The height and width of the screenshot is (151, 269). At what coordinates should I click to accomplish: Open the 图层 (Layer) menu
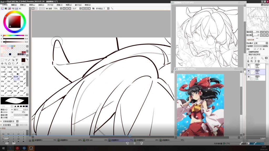pos(32,5)
